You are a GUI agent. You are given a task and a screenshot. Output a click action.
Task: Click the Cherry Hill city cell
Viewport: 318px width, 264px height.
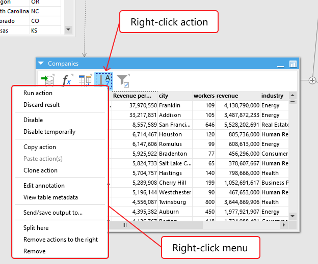point(175,183)
